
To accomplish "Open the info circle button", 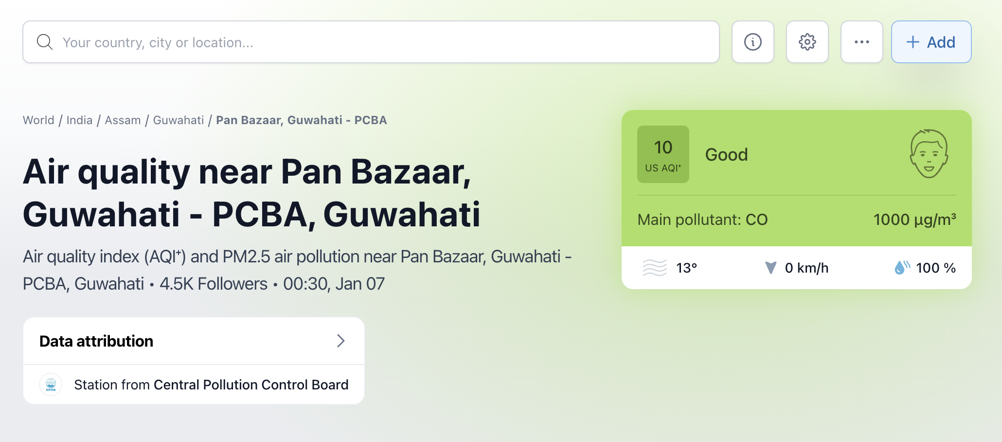I will point(752,42).
